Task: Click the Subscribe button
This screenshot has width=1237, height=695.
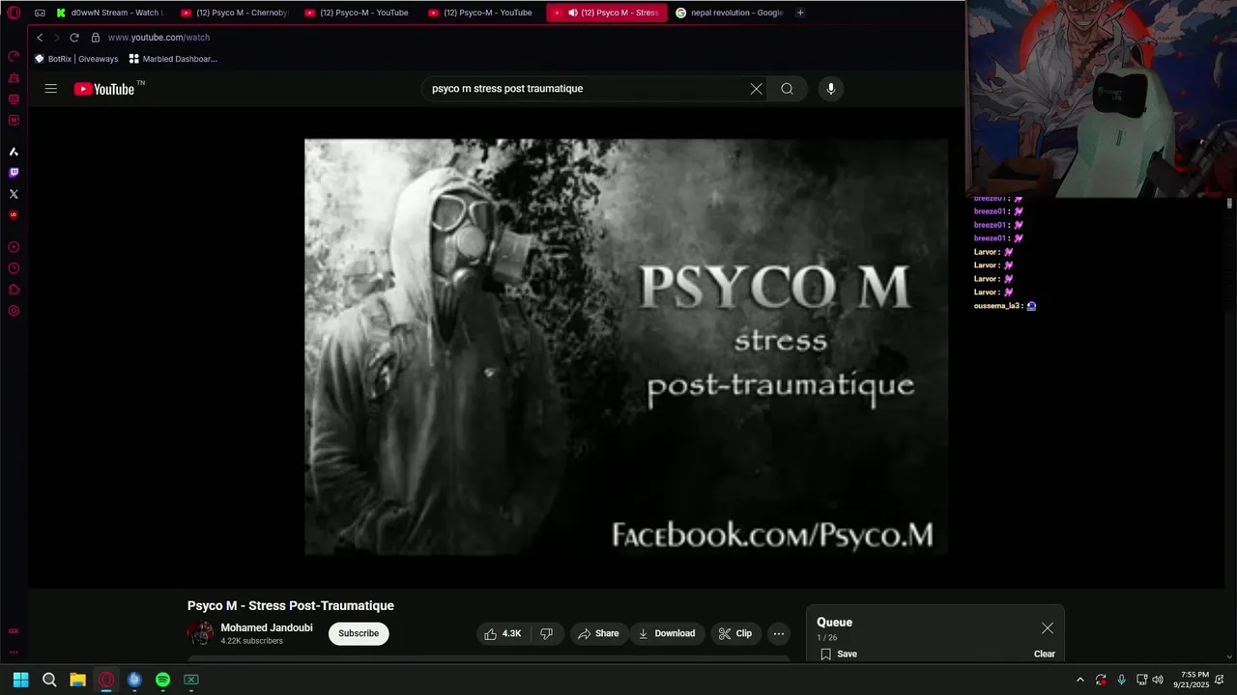Action: click(359, 633)
